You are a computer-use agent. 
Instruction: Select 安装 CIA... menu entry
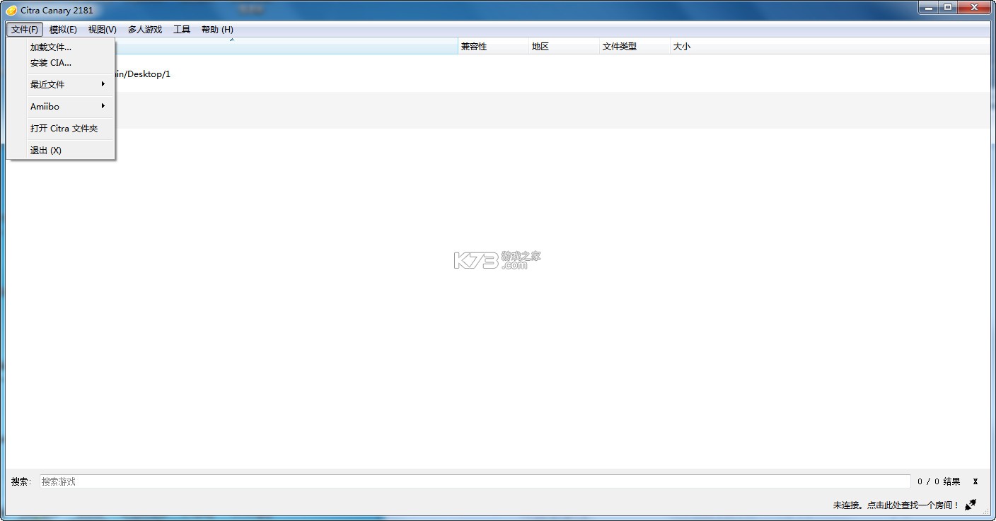60,63
